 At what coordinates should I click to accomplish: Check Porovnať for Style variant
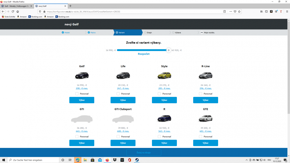coord(159,94)
